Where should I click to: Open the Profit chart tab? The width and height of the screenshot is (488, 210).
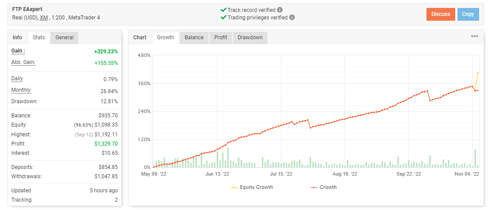tap(221, 37)
